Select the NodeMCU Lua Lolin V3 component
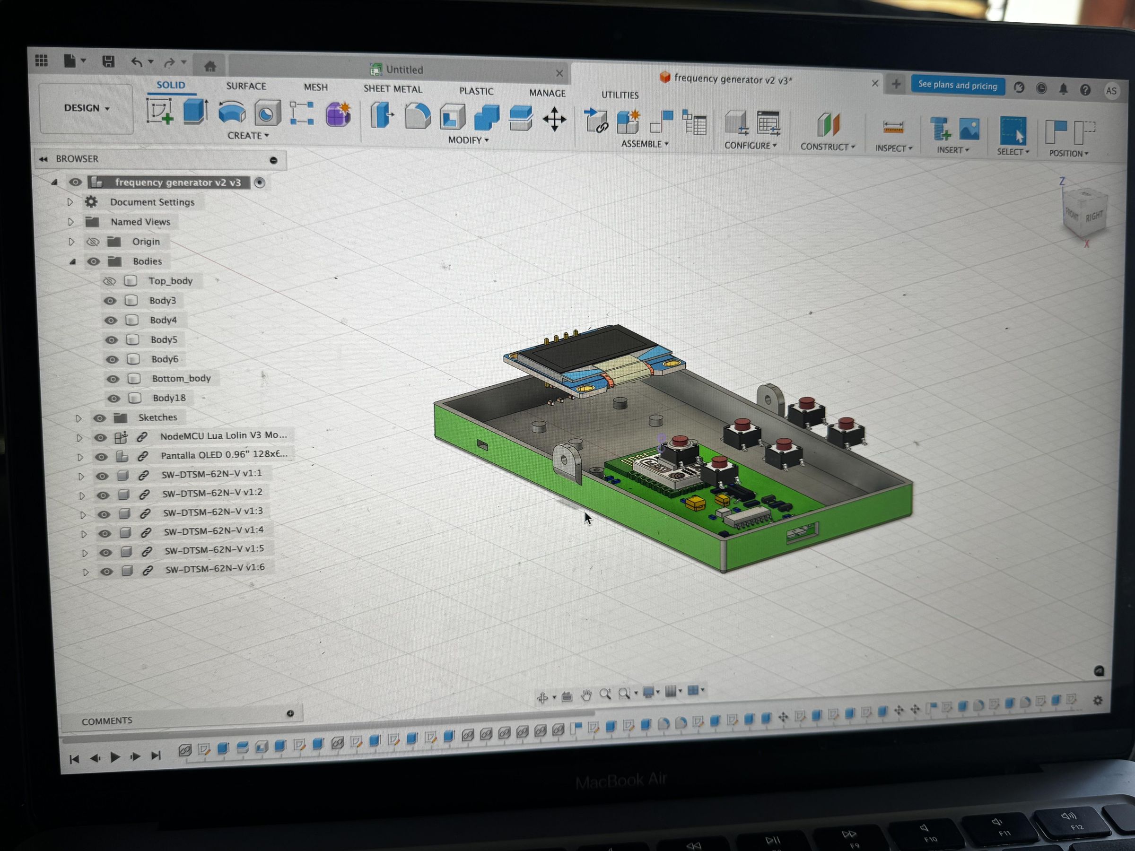Image resolution: width=1135 pixels, height=851 pixels. [x=223, y=435]
